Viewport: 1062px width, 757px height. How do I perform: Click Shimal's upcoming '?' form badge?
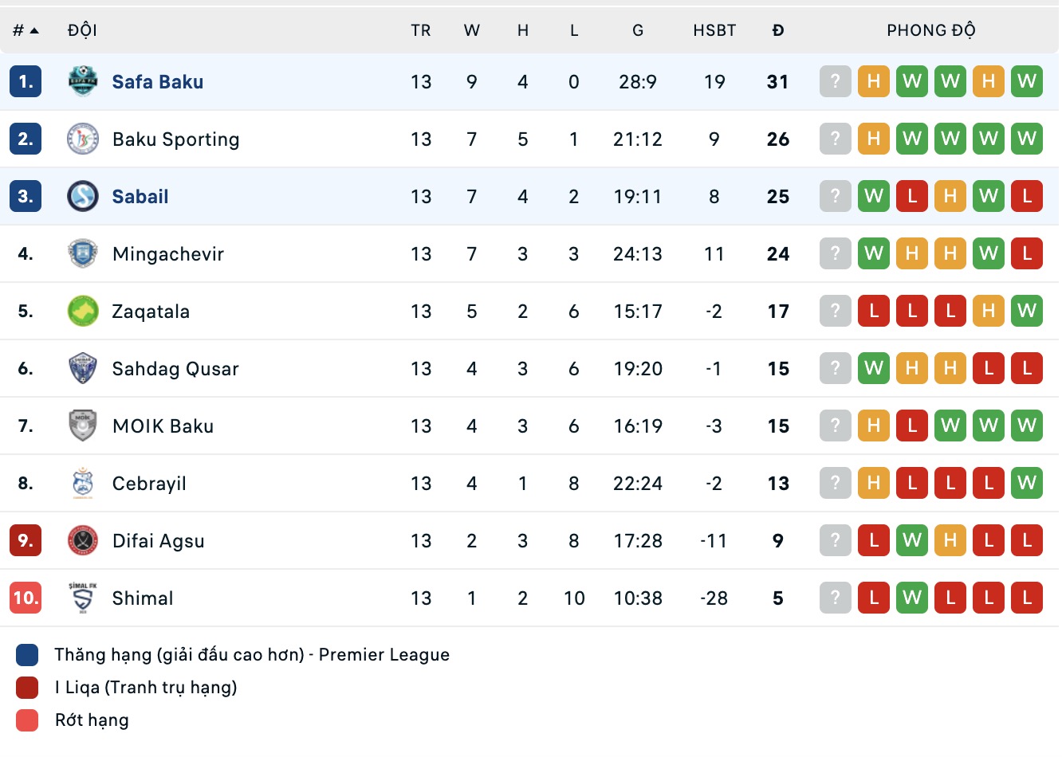point(835,598)
